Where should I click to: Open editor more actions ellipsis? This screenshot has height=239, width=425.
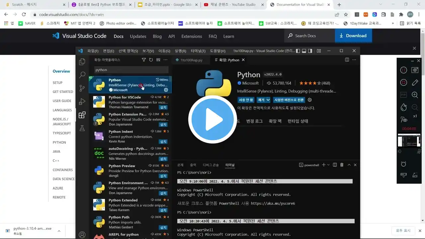coord(354,60)
